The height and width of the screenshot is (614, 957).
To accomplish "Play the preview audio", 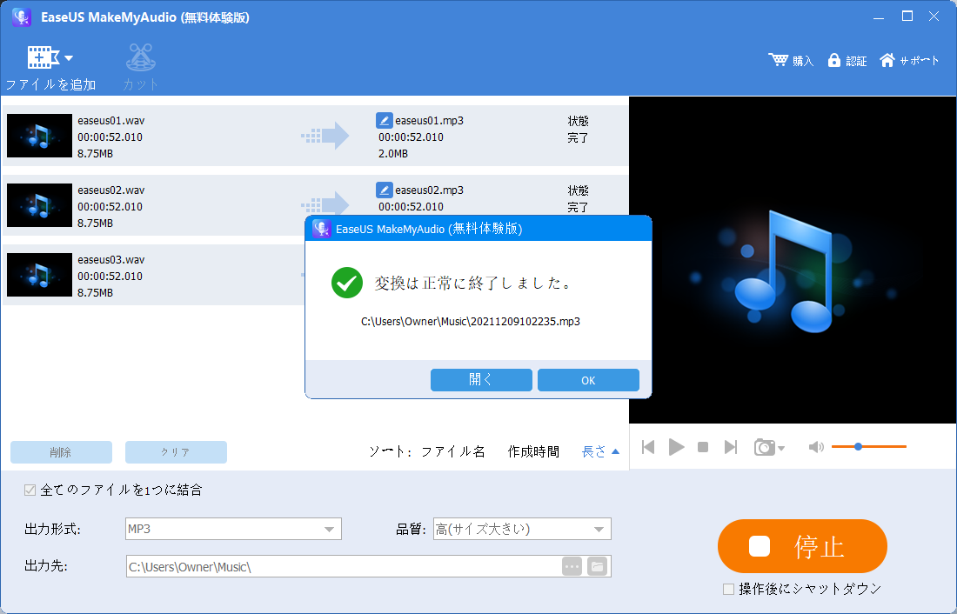I will pos(676,447).
